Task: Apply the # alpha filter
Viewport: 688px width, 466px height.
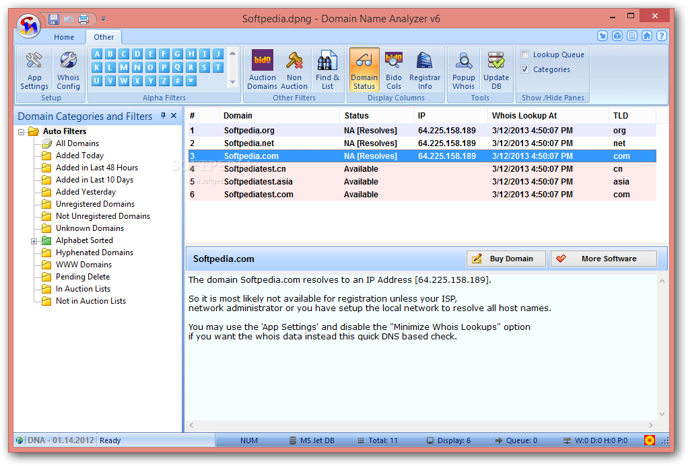Action: (178, 81)
